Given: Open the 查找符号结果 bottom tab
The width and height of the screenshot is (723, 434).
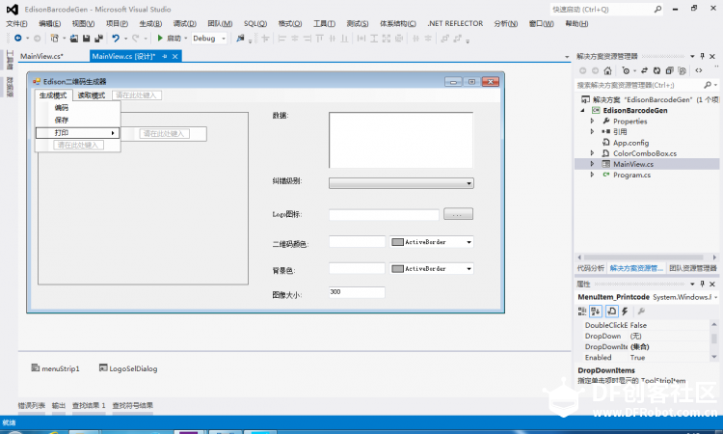Looking at the screenshot, I should click(x=133, y=405).
